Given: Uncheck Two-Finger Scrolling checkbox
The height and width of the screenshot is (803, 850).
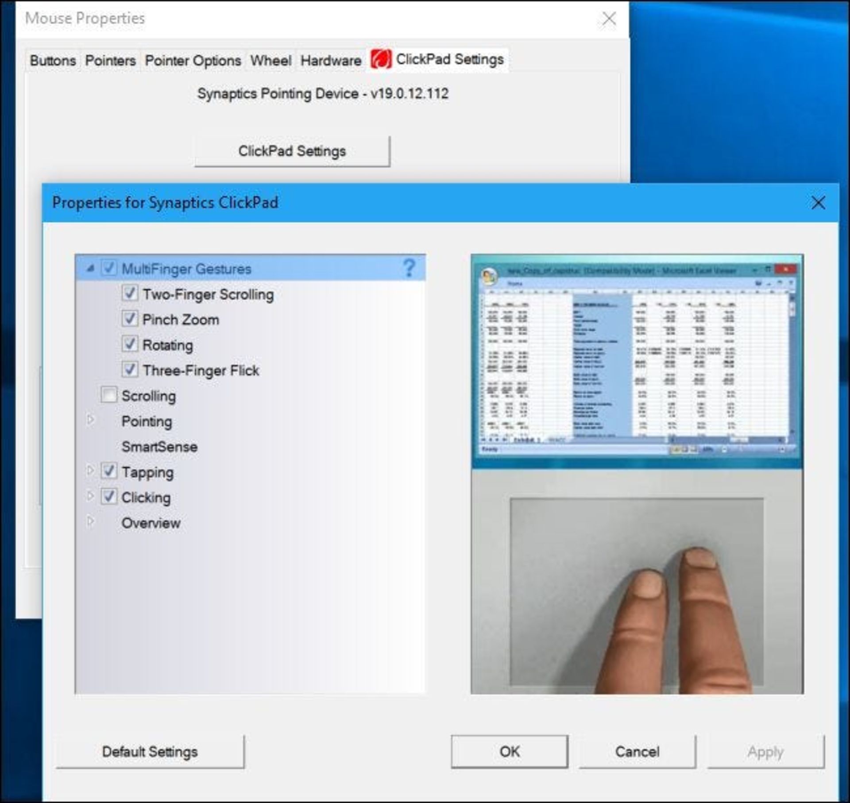Looking at the screenshot, I should pos(130,293).
